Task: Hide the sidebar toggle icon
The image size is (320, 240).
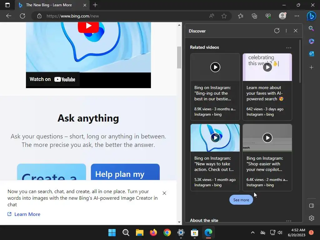Action: click(312, 206)
